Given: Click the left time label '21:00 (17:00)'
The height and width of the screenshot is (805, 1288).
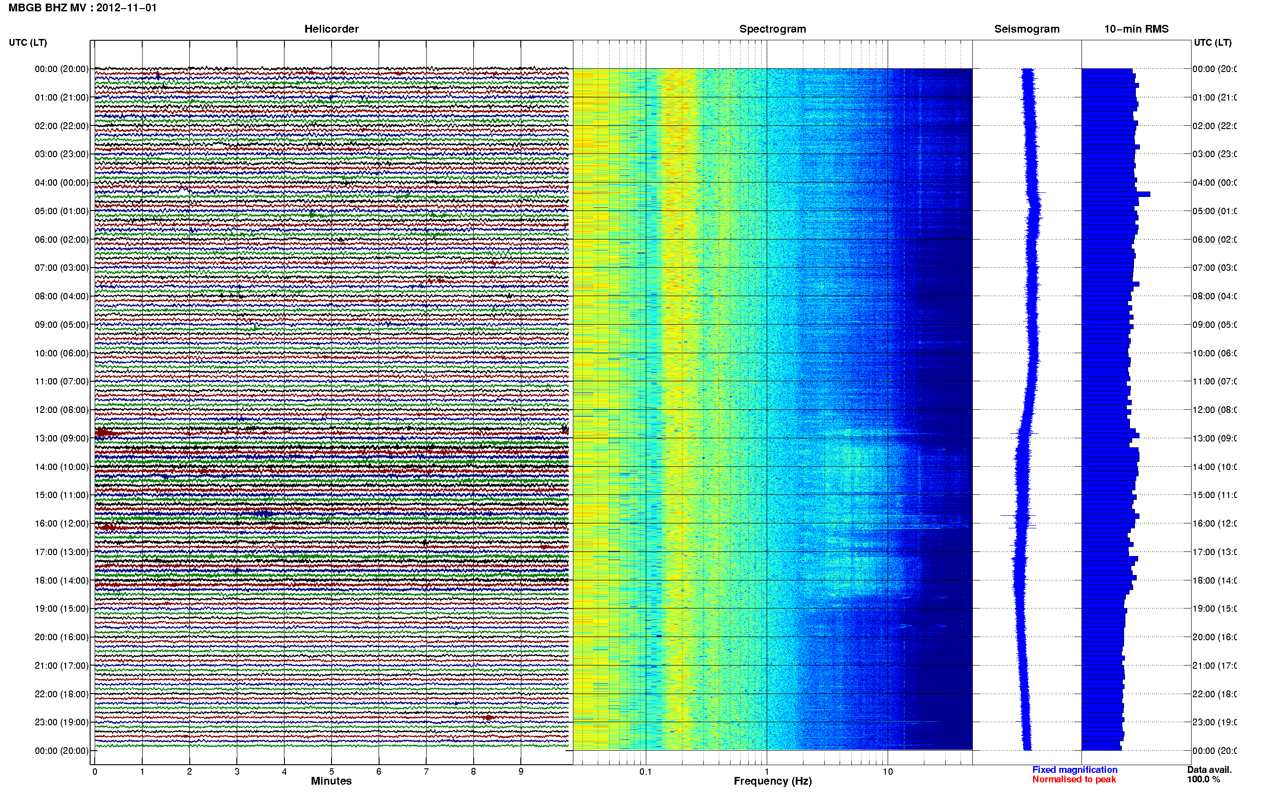Looking at the screenshot, I should click(62, 666).
